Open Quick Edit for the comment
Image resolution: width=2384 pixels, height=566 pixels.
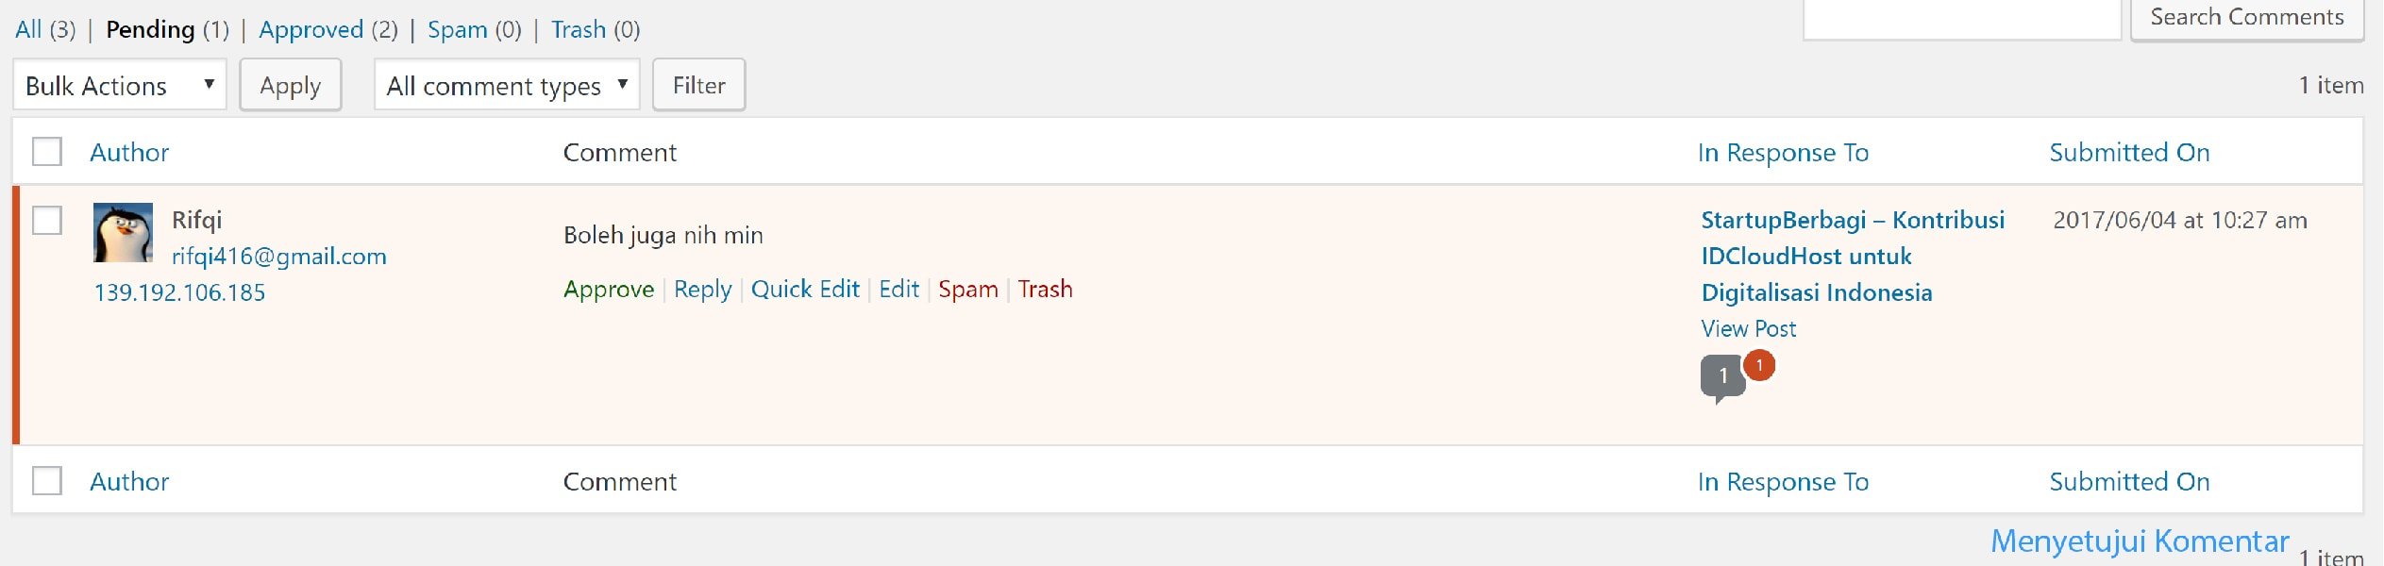click(806, 289)
